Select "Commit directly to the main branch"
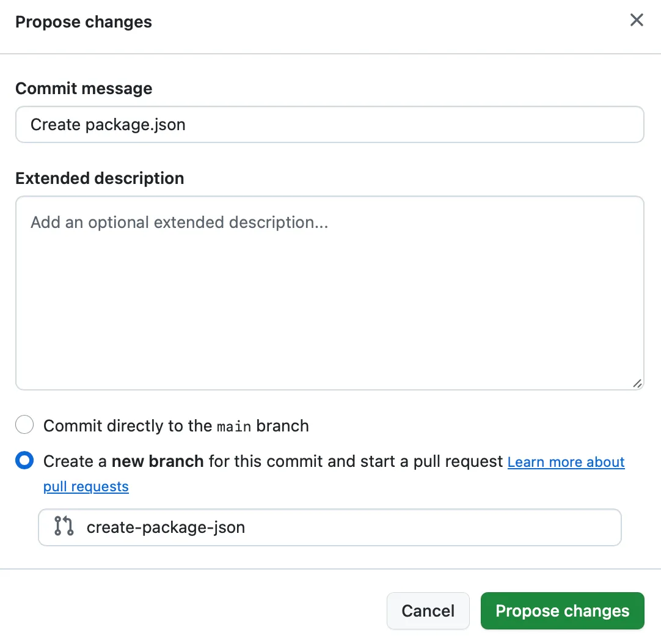 24,424
